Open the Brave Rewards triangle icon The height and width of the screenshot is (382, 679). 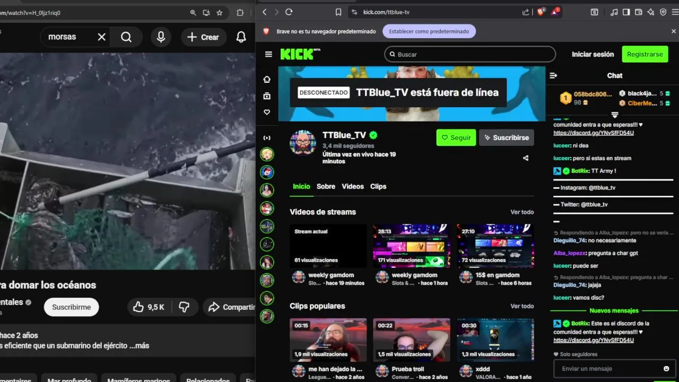[x=555, y=12]
